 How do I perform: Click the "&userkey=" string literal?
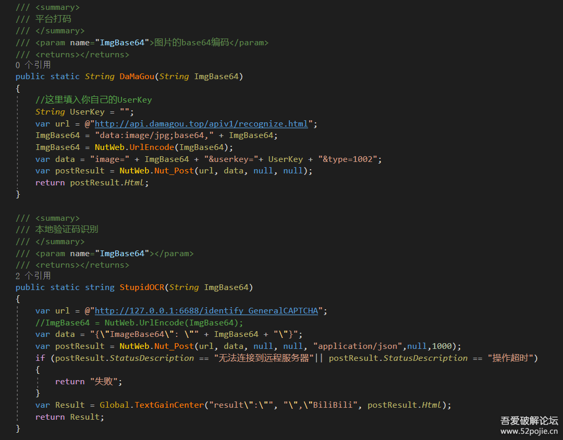[x=231, y=159]
